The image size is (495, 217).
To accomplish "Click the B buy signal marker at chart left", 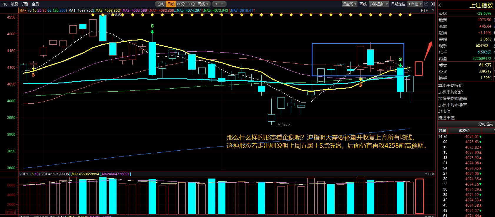I will (33, 75).
